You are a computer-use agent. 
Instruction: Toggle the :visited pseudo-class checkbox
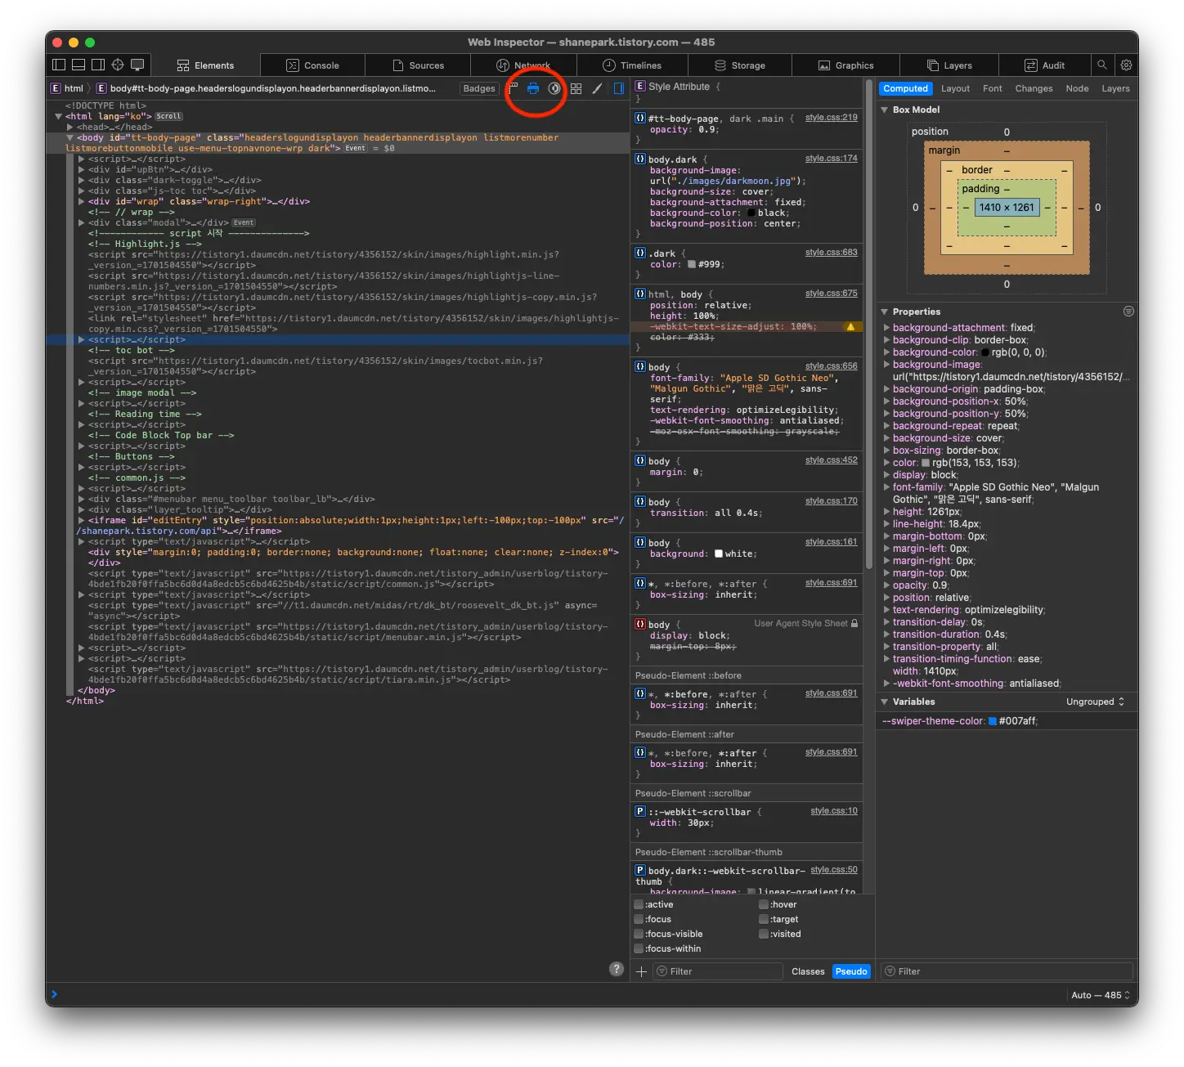(764, 934)
